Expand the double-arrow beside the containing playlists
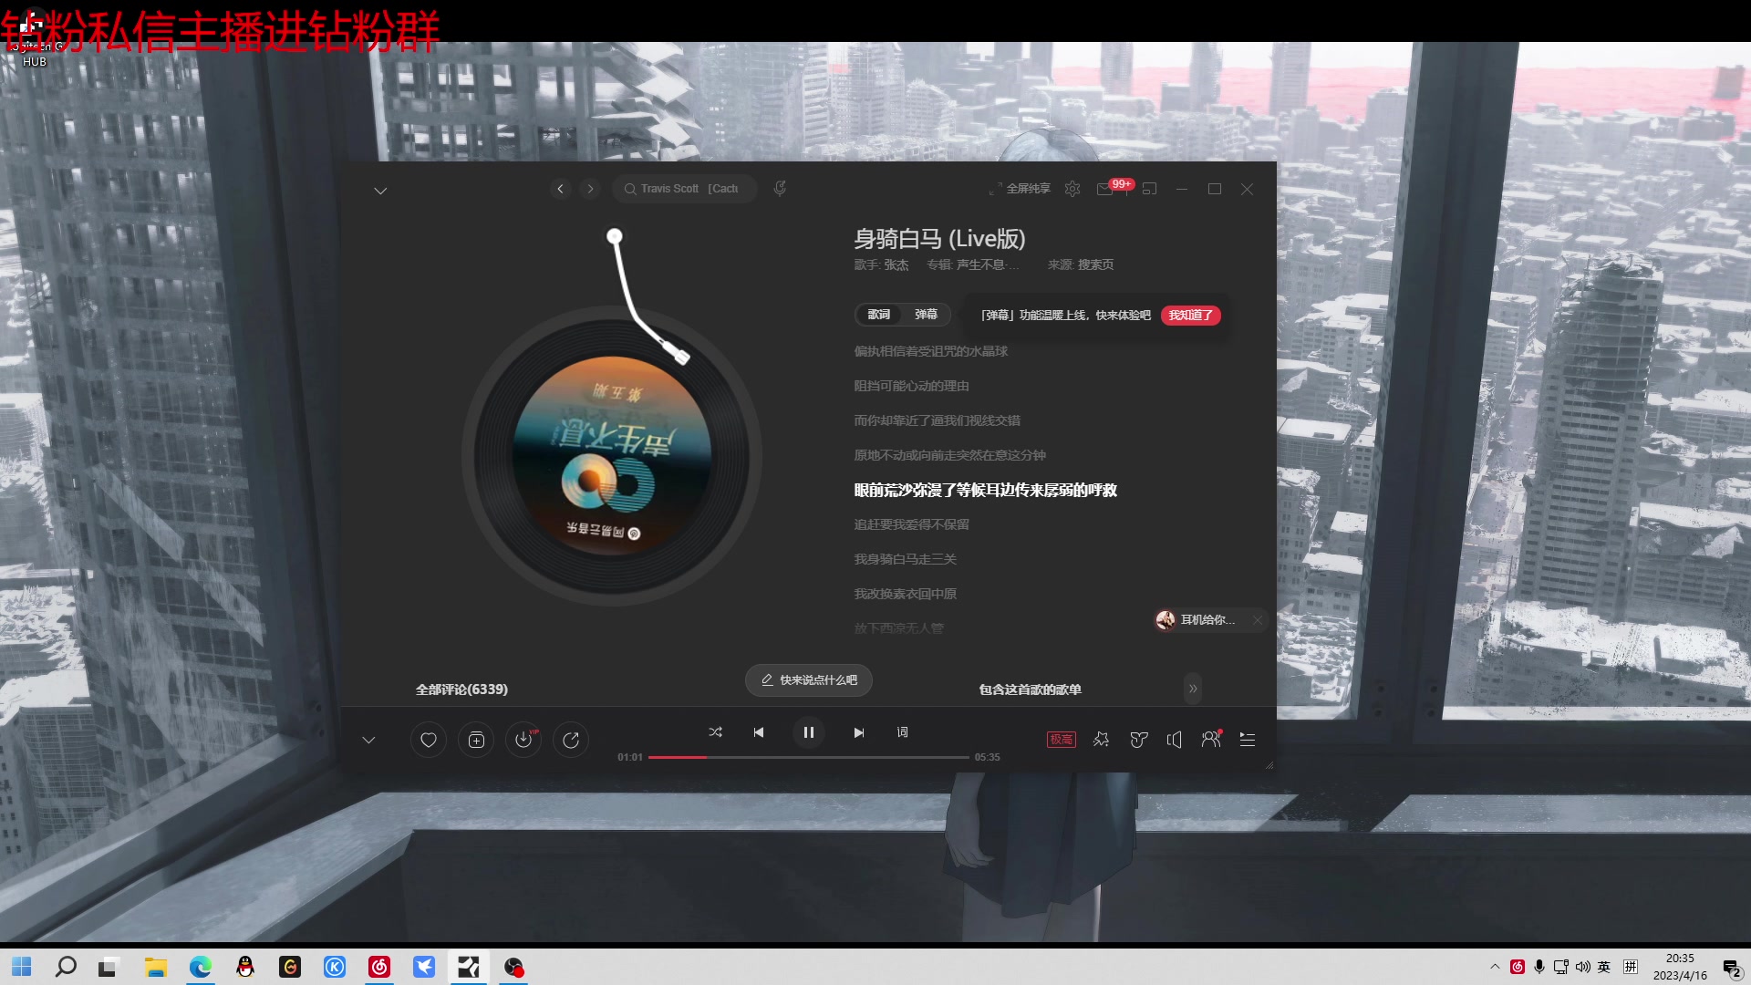This screenshot has width=1751, height=985. pyautogui.click(x=1193, y=689)
